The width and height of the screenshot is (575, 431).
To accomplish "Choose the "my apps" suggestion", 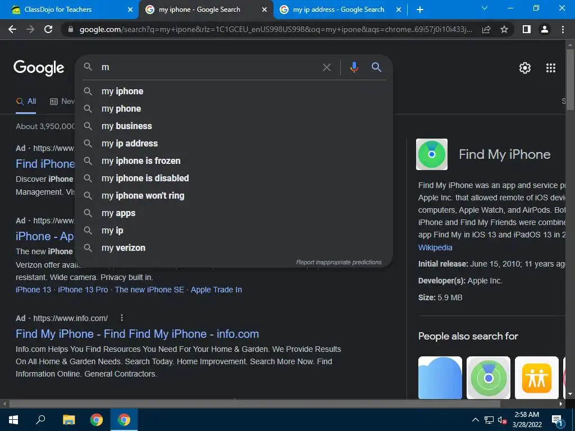I will (x=234, y=213).
